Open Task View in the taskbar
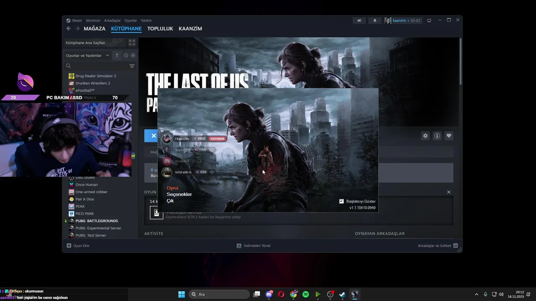Screen dimensions: 536x301 [x=257, y=294]
